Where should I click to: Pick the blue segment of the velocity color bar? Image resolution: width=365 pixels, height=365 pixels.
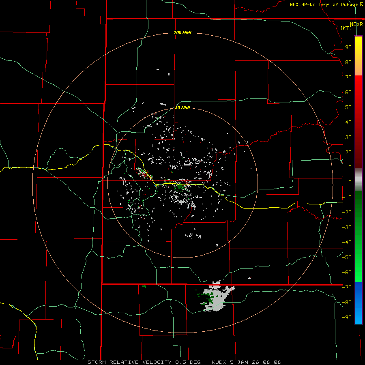358,303
